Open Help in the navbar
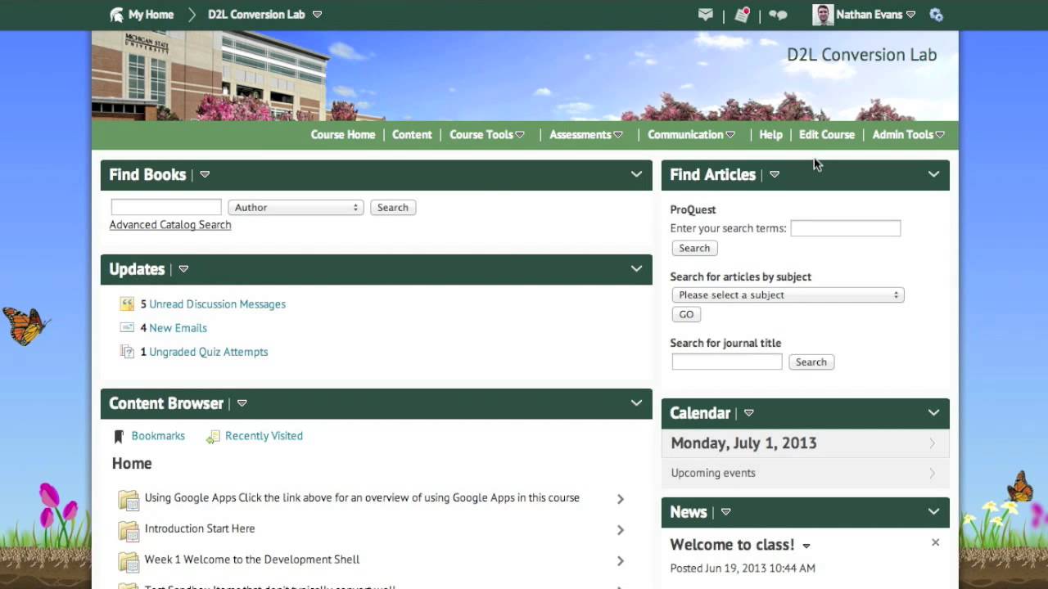Image resolution: width=1048 pixels, height=589 pixels. coord(770,135)
